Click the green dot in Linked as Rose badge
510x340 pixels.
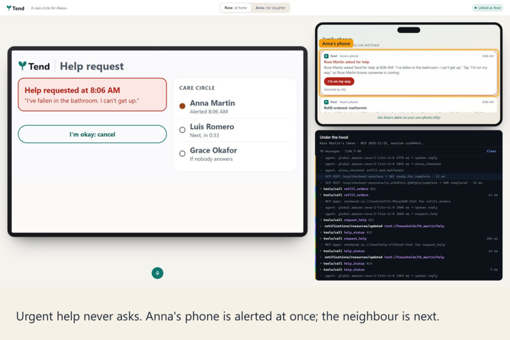click(476, 8)
